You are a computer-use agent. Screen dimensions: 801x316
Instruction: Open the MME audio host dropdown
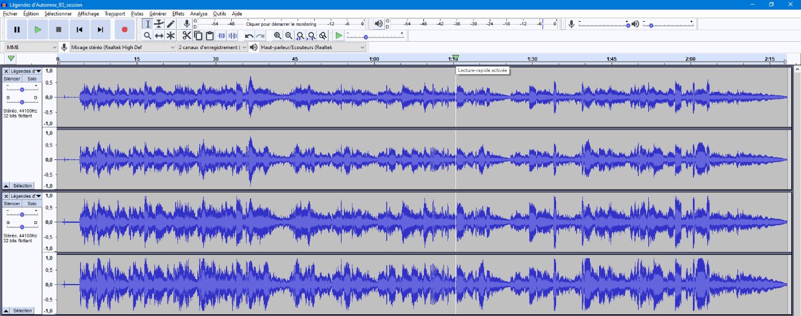(x=31, y=47)
